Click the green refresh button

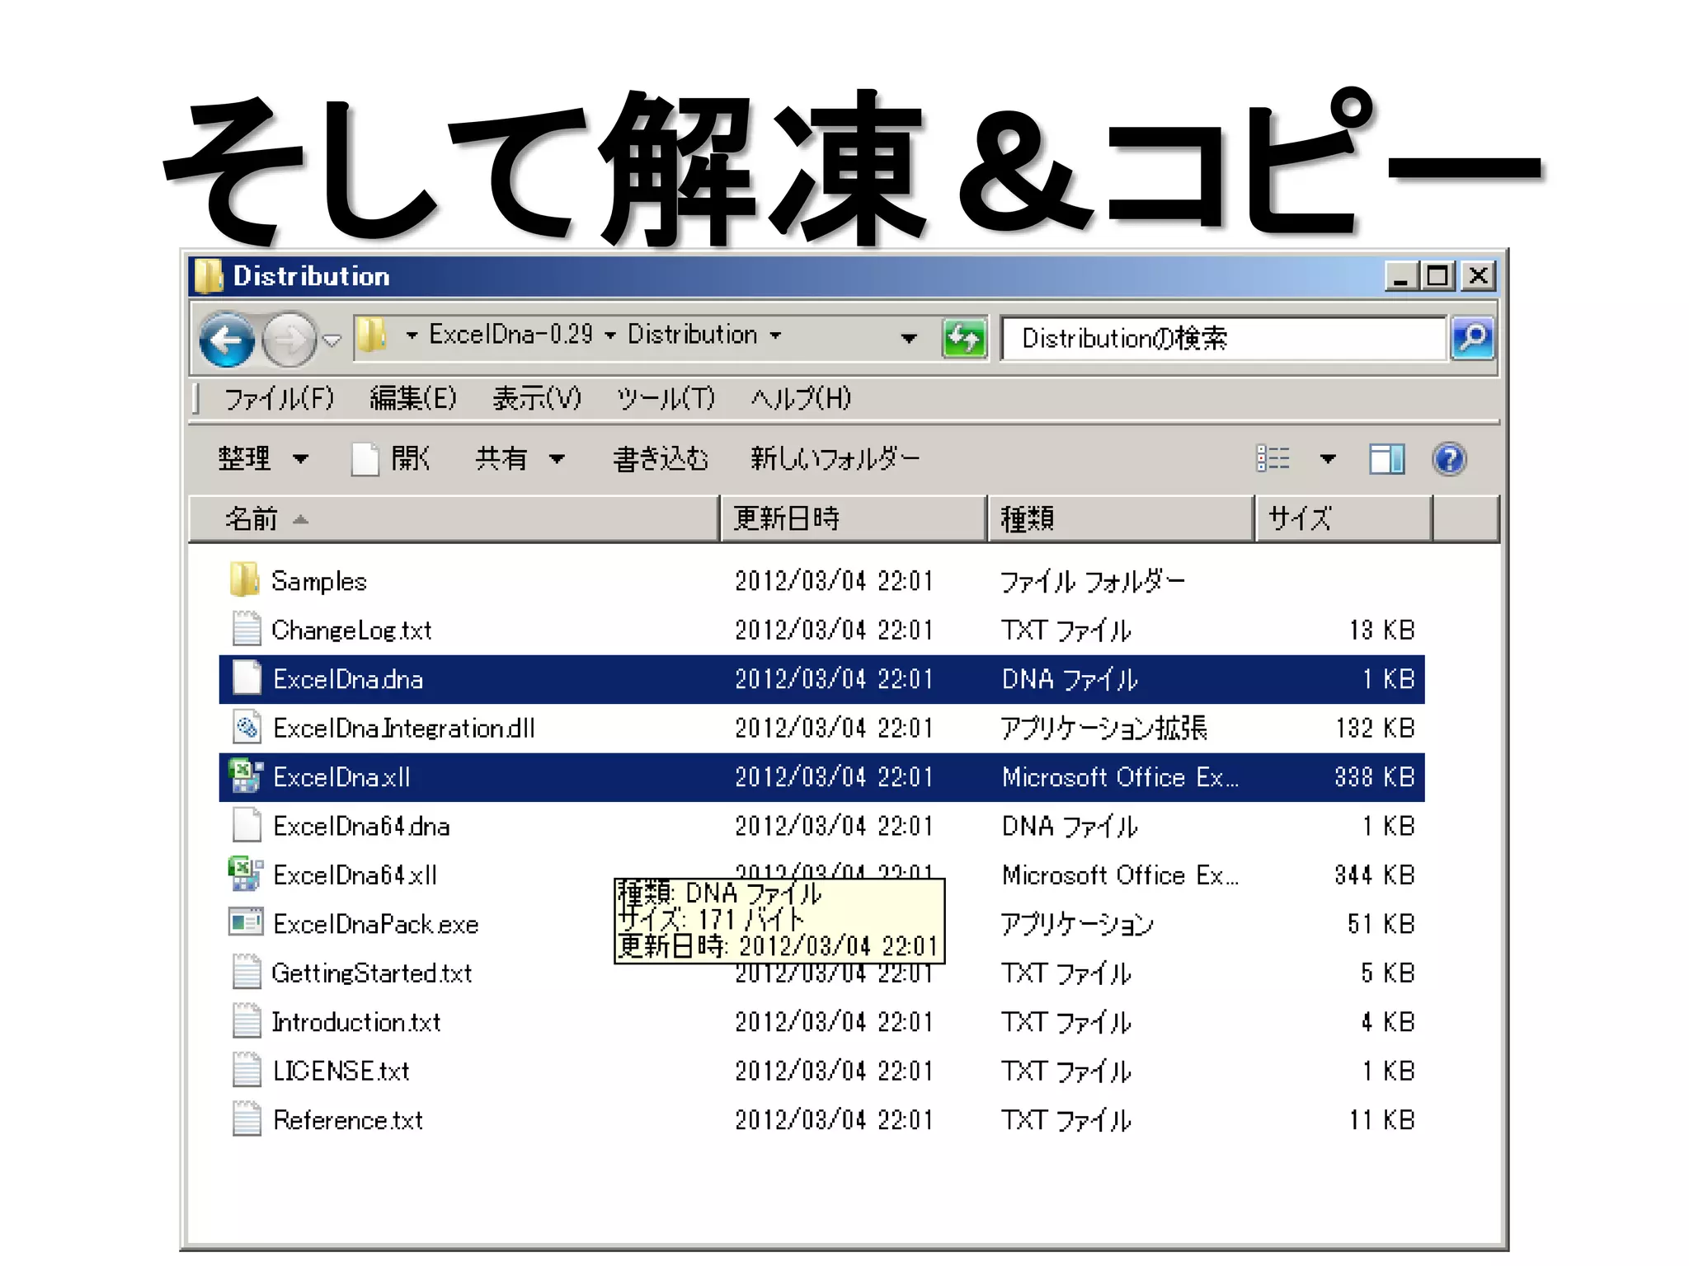point(964,338)
